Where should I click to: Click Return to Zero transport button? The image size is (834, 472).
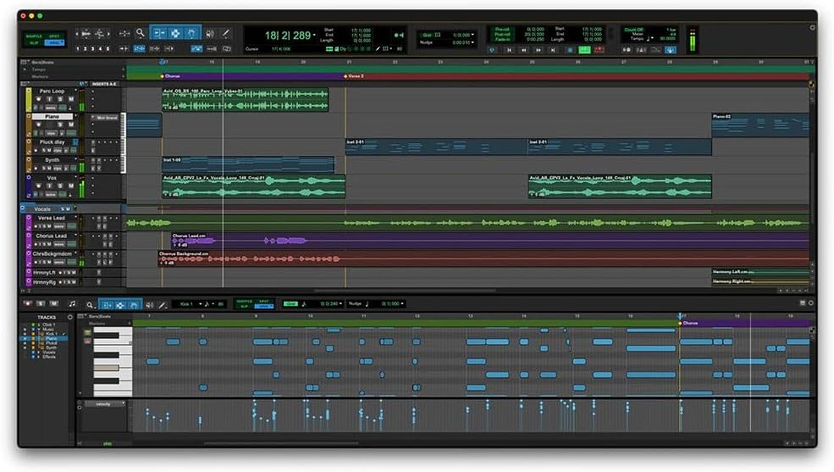coord(509,50)
